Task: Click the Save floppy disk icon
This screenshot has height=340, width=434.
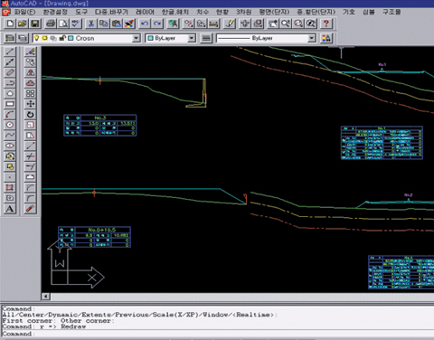Action: click(x=35, y=24)
